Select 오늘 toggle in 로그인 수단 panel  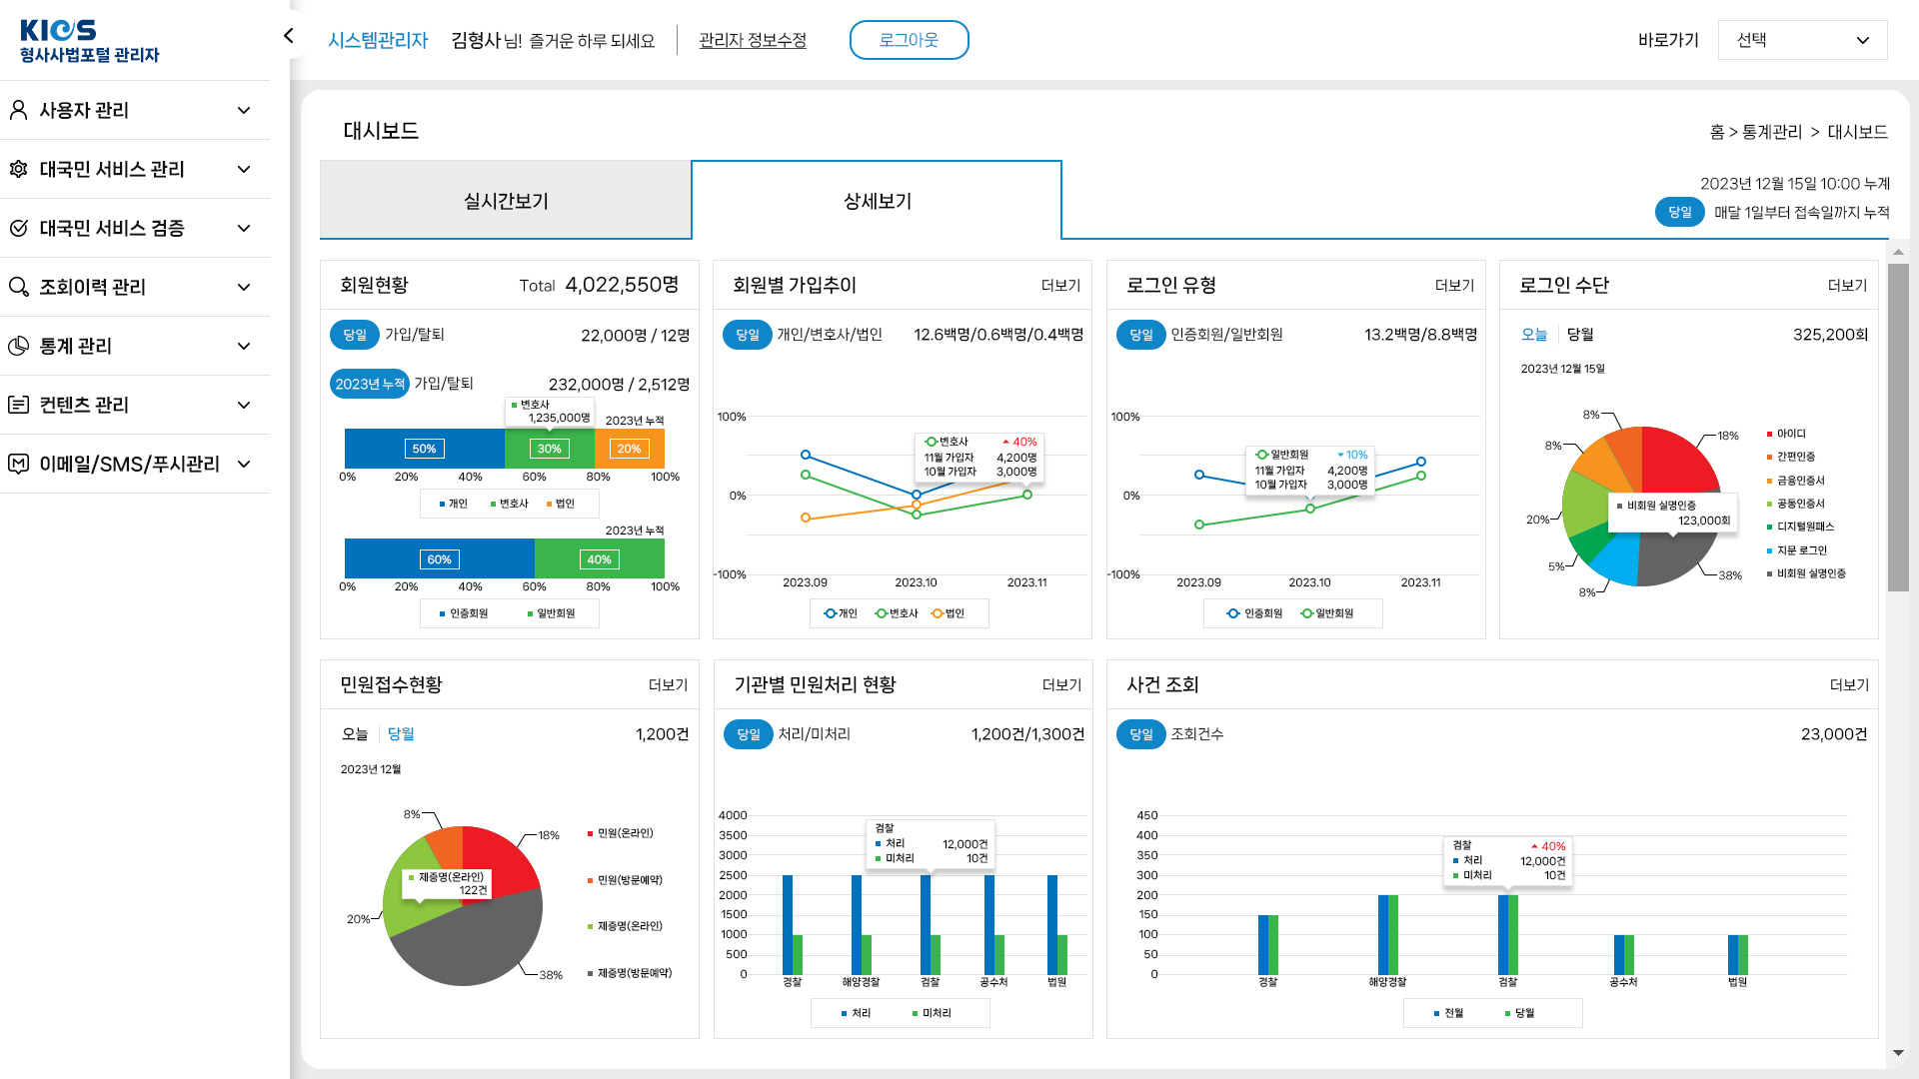click(x=1534, y=335)
